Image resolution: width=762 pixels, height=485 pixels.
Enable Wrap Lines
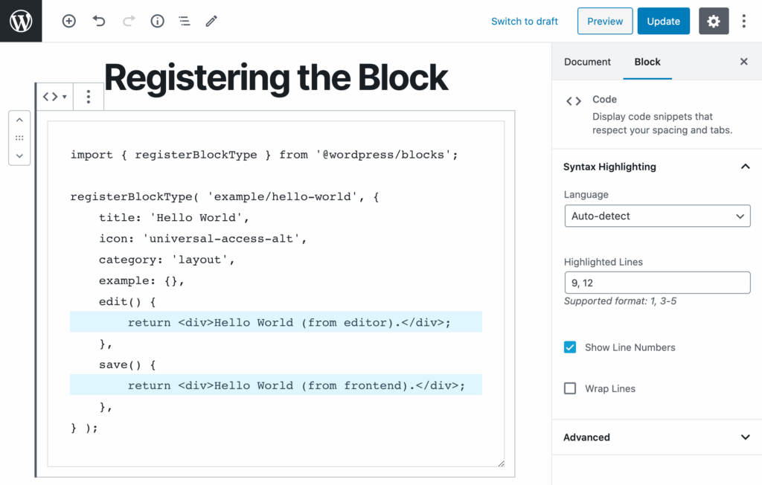tap(569, 388)
